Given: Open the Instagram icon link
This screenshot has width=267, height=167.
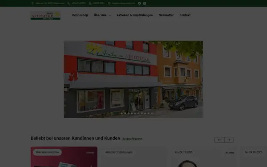Looking at the screenshot, I should [145, 3].
